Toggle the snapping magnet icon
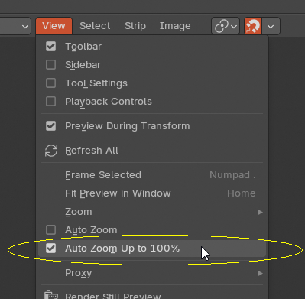This screenshot has height=299, width=305. [x=253, y=26]
